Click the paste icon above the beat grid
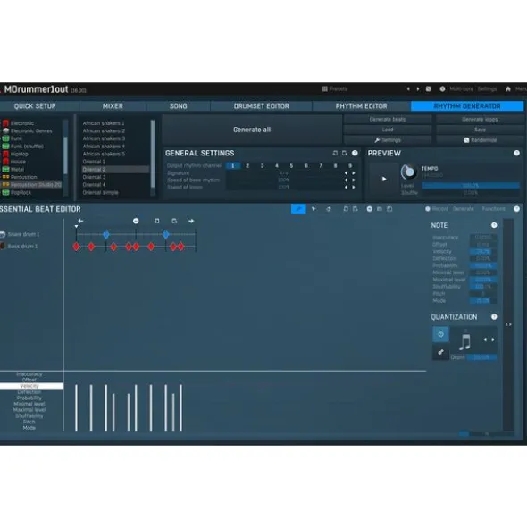This screenshot has width=527, height=528. 174,221
